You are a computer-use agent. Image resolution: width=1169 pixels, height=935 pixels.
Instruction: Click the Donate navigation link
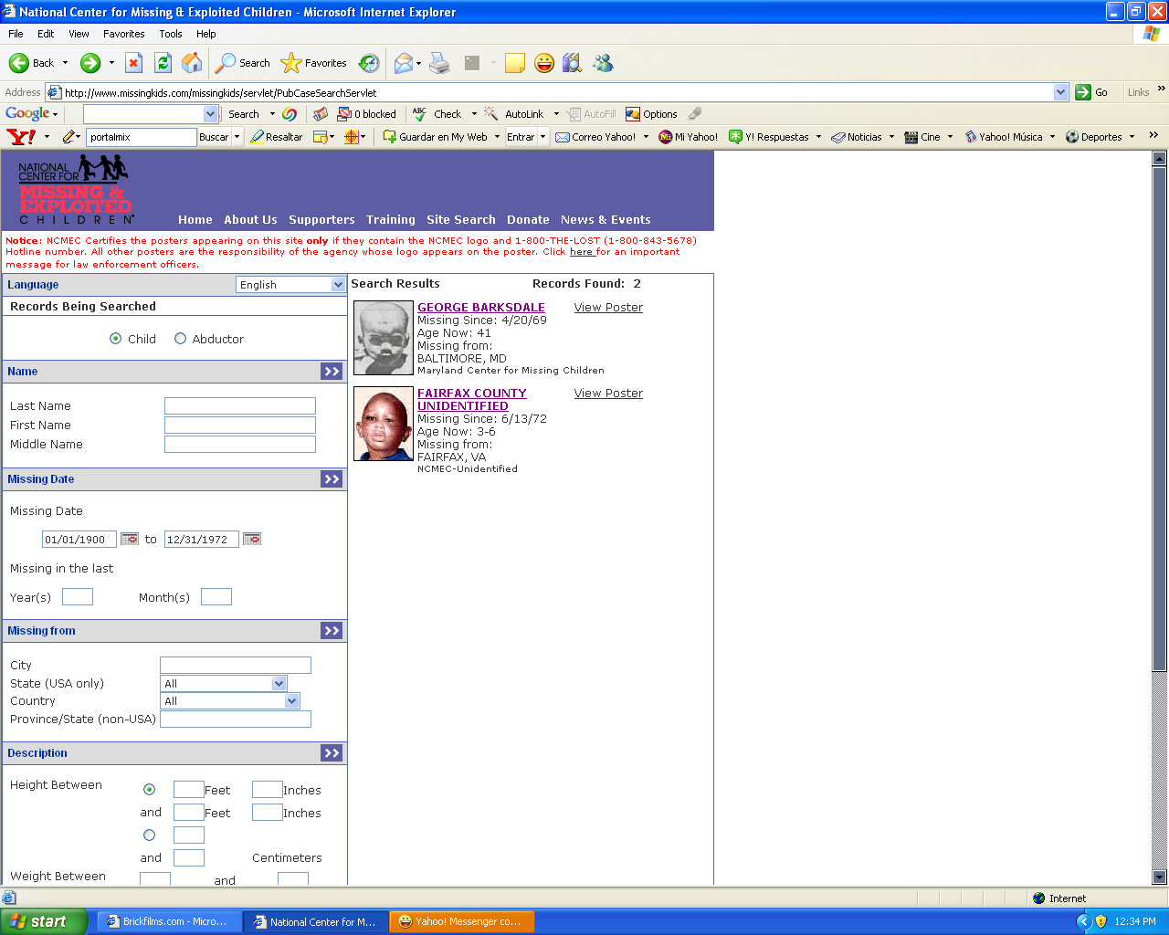[528, 220]
